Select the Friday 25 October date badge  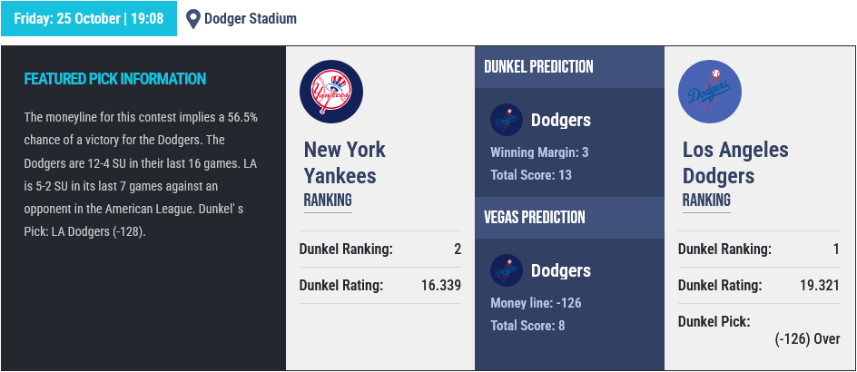point(89,18)
